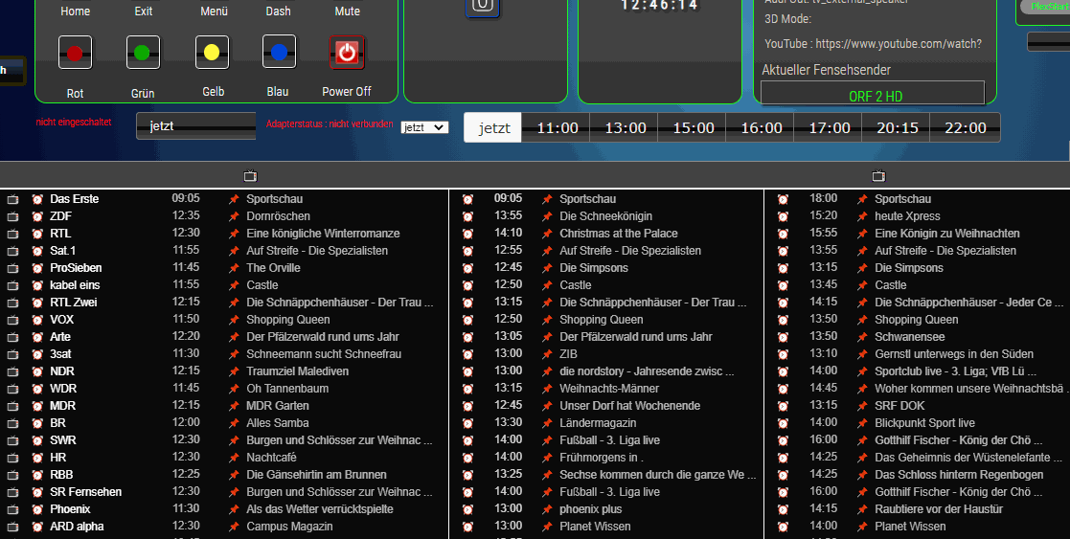Select channel WDR
This screenshot has height=539, width=1070.
[63, 389]
